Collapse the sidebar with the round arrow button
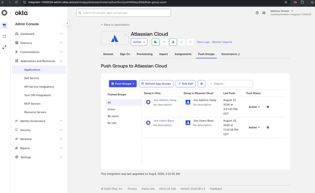 click(67, 23)
